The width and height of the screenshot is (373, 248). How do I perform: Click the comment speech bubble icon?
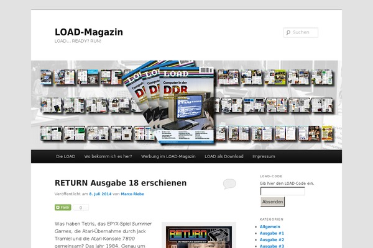[229, 184]
